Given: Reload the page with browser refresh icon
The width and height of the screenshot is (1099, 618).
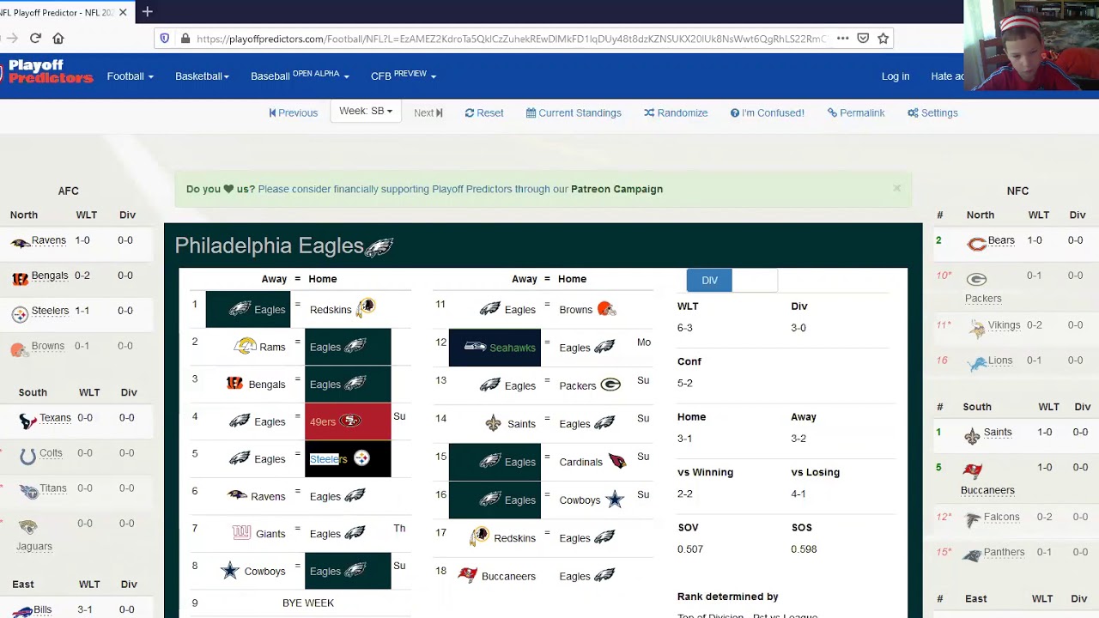Looking at the screenshot, I should [35, 38].
